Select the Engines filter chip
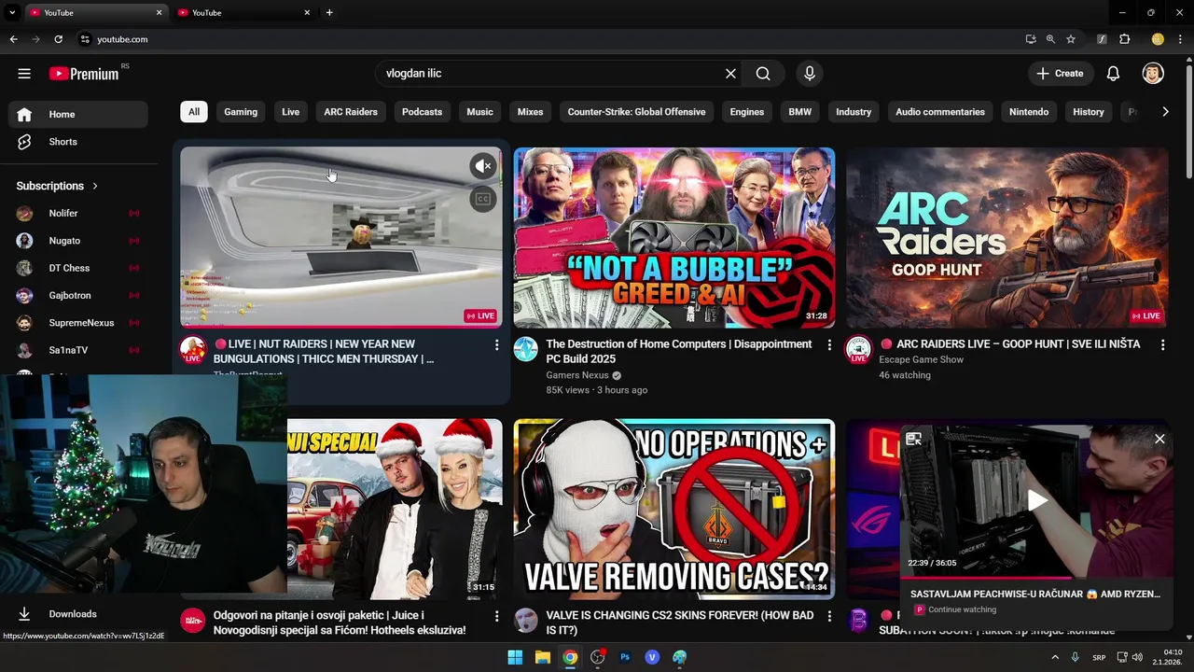Screen dimensions: 1194x672 747,112
